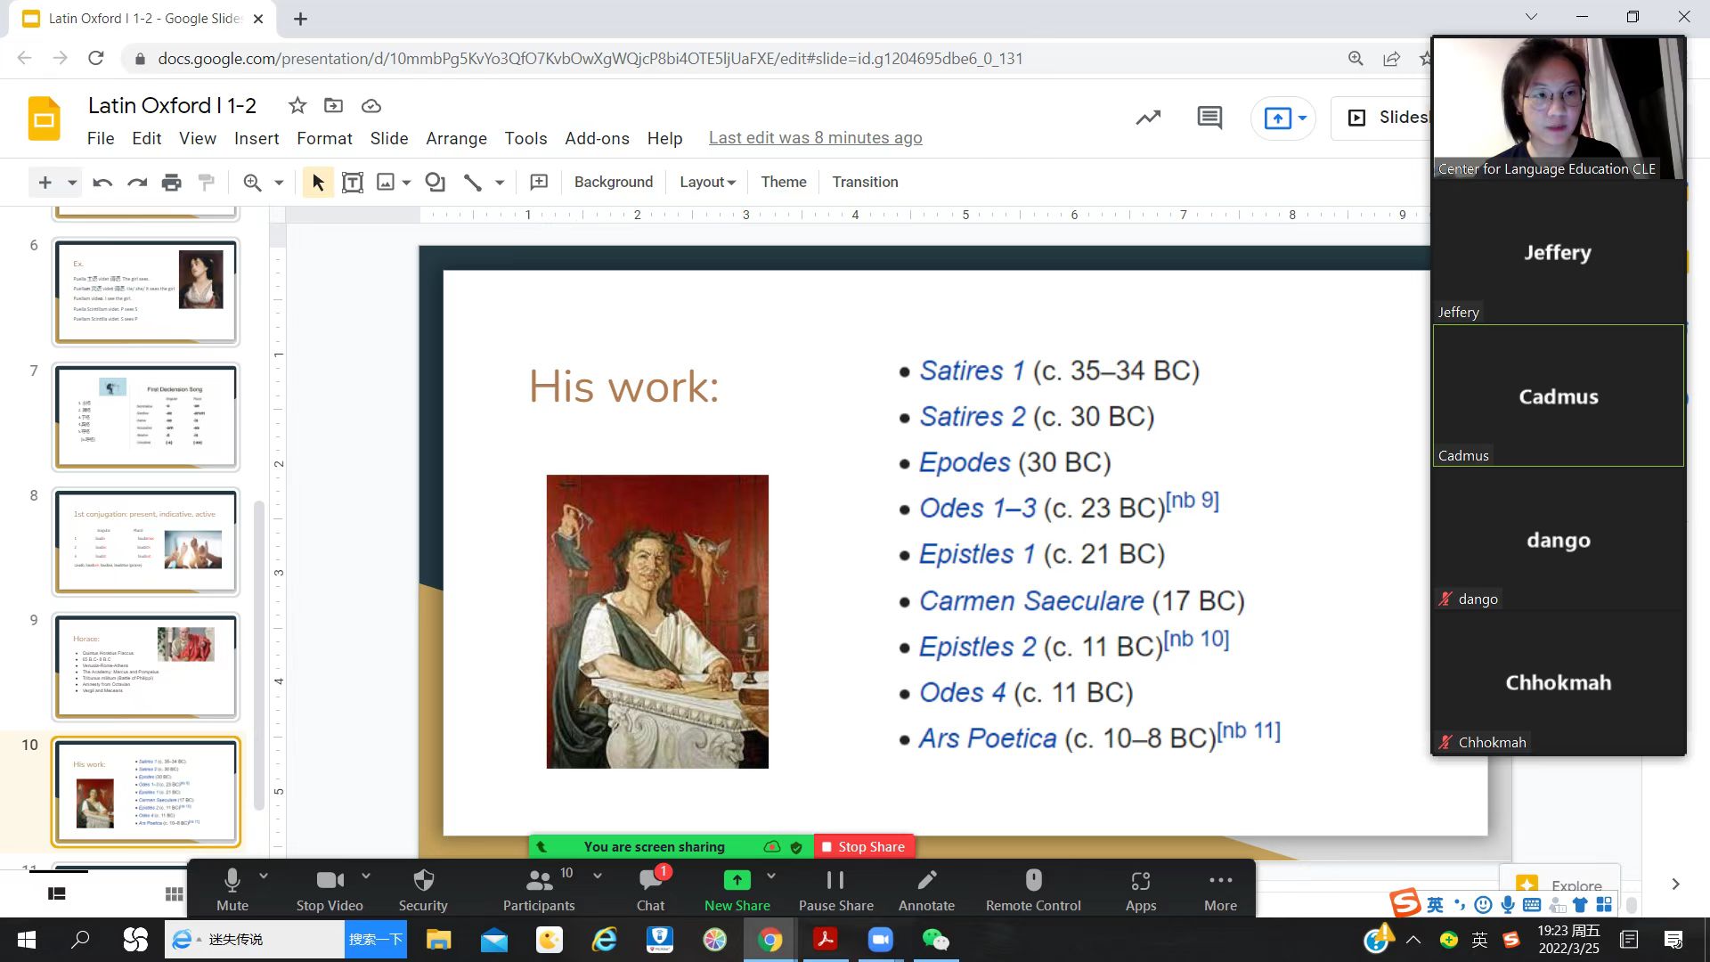This screenshot has width=1710, height=962.
Task: Open line type dropdown arrow
Action: click(500, 183)
